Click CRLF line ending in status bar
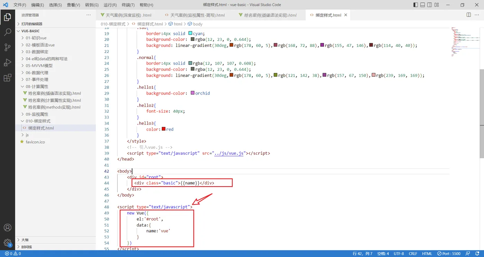484x257 pixels. pyautogui.click(x=413, y=254)
